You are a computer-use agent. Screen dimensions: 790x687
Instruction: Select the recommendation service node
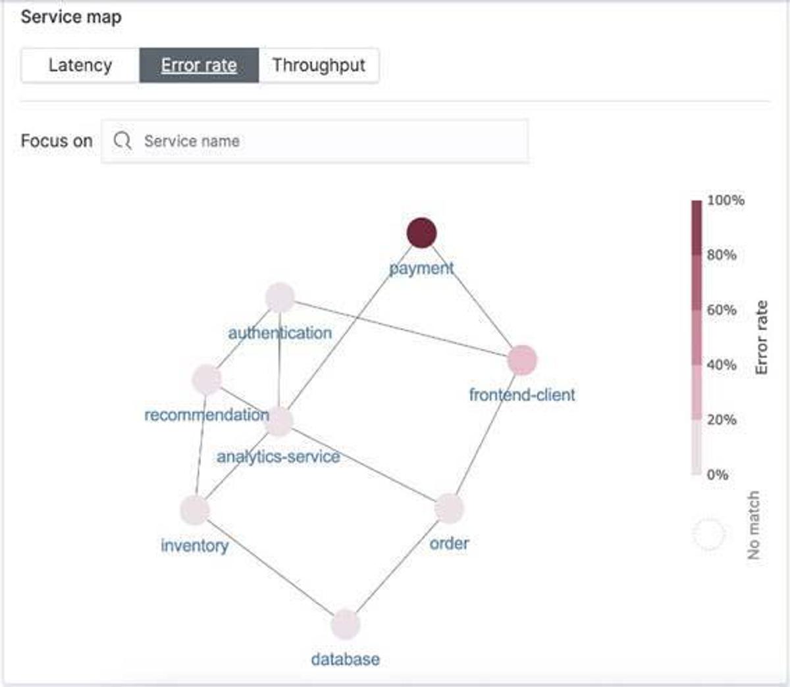(207, 380)
